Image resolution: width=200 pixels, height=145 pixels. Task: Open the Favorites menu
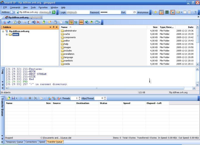43,8
